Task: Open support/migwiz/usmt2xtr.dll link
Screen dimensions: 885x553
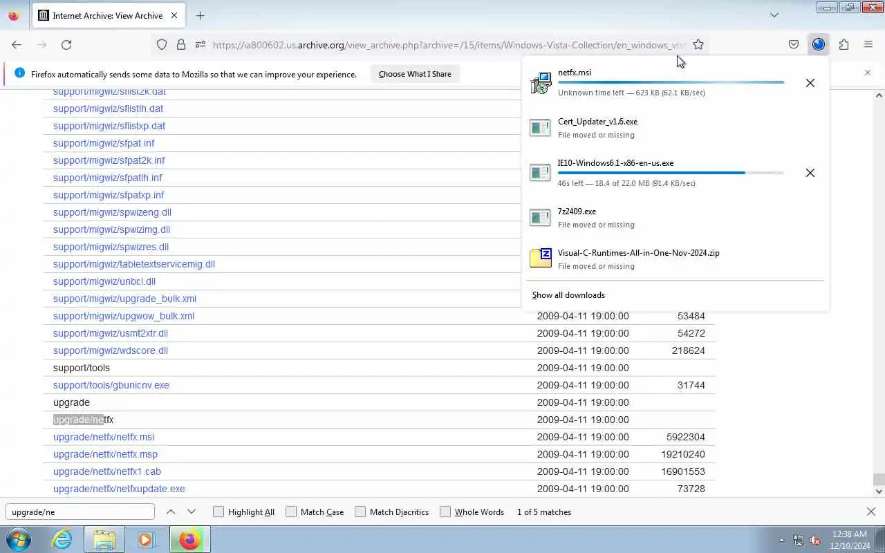Action: (111, 333)
